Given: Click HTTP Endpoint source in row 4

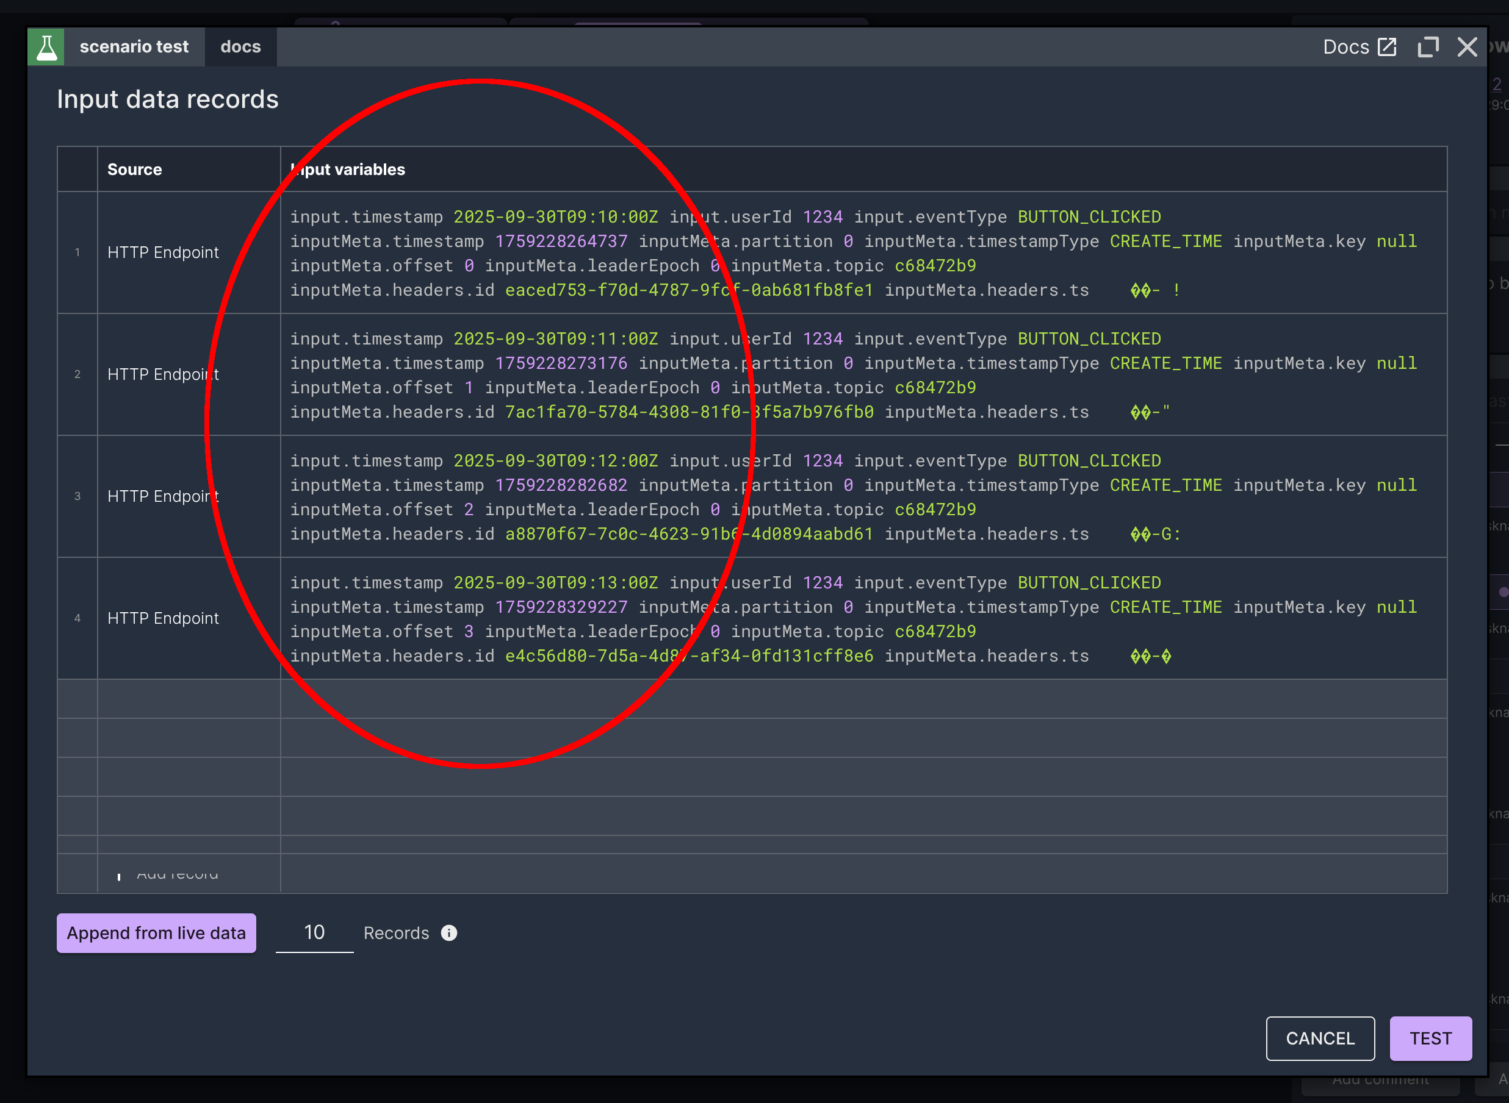Looking at the screenshot, I should click(x=163, y=618).
